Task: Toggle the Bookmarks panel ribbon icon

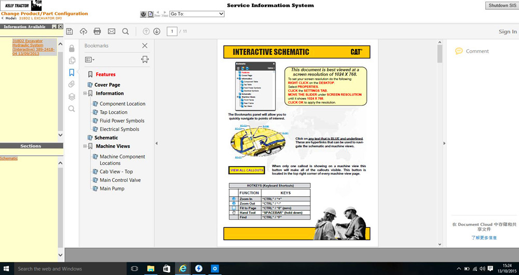Action: 72,73
